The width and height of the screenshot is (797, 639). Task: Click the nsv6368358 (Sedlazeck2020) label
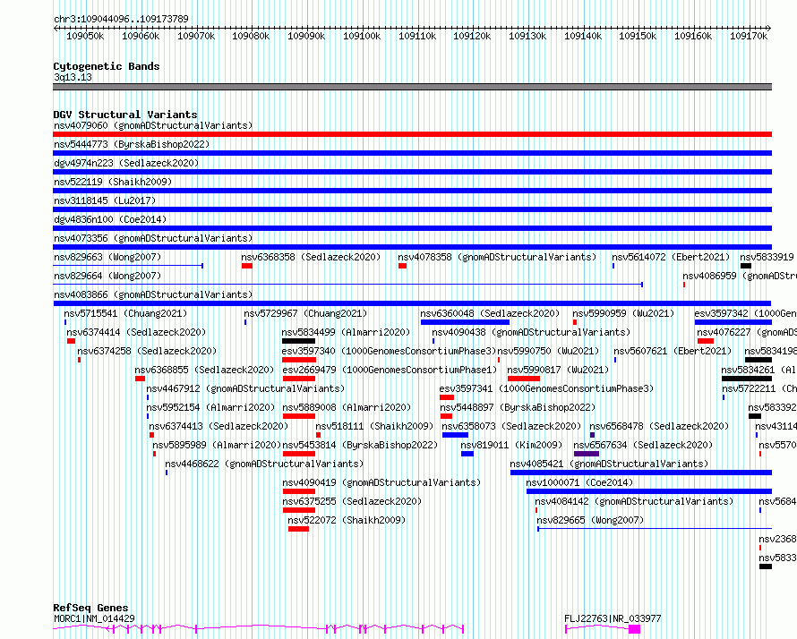pos(311,257)
